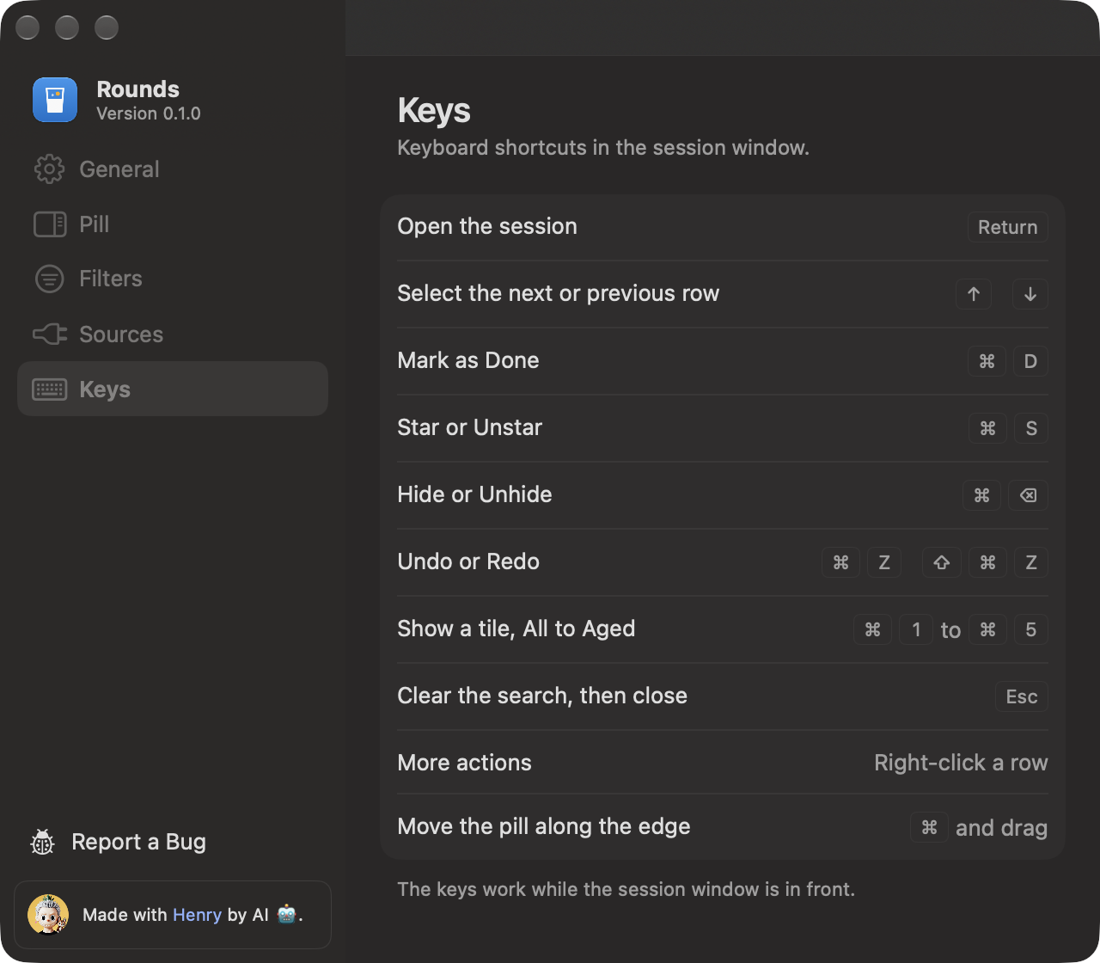Switch to the General tab label
The width and height of the screenshot is (1100, 963).
(x=119, y=169)
